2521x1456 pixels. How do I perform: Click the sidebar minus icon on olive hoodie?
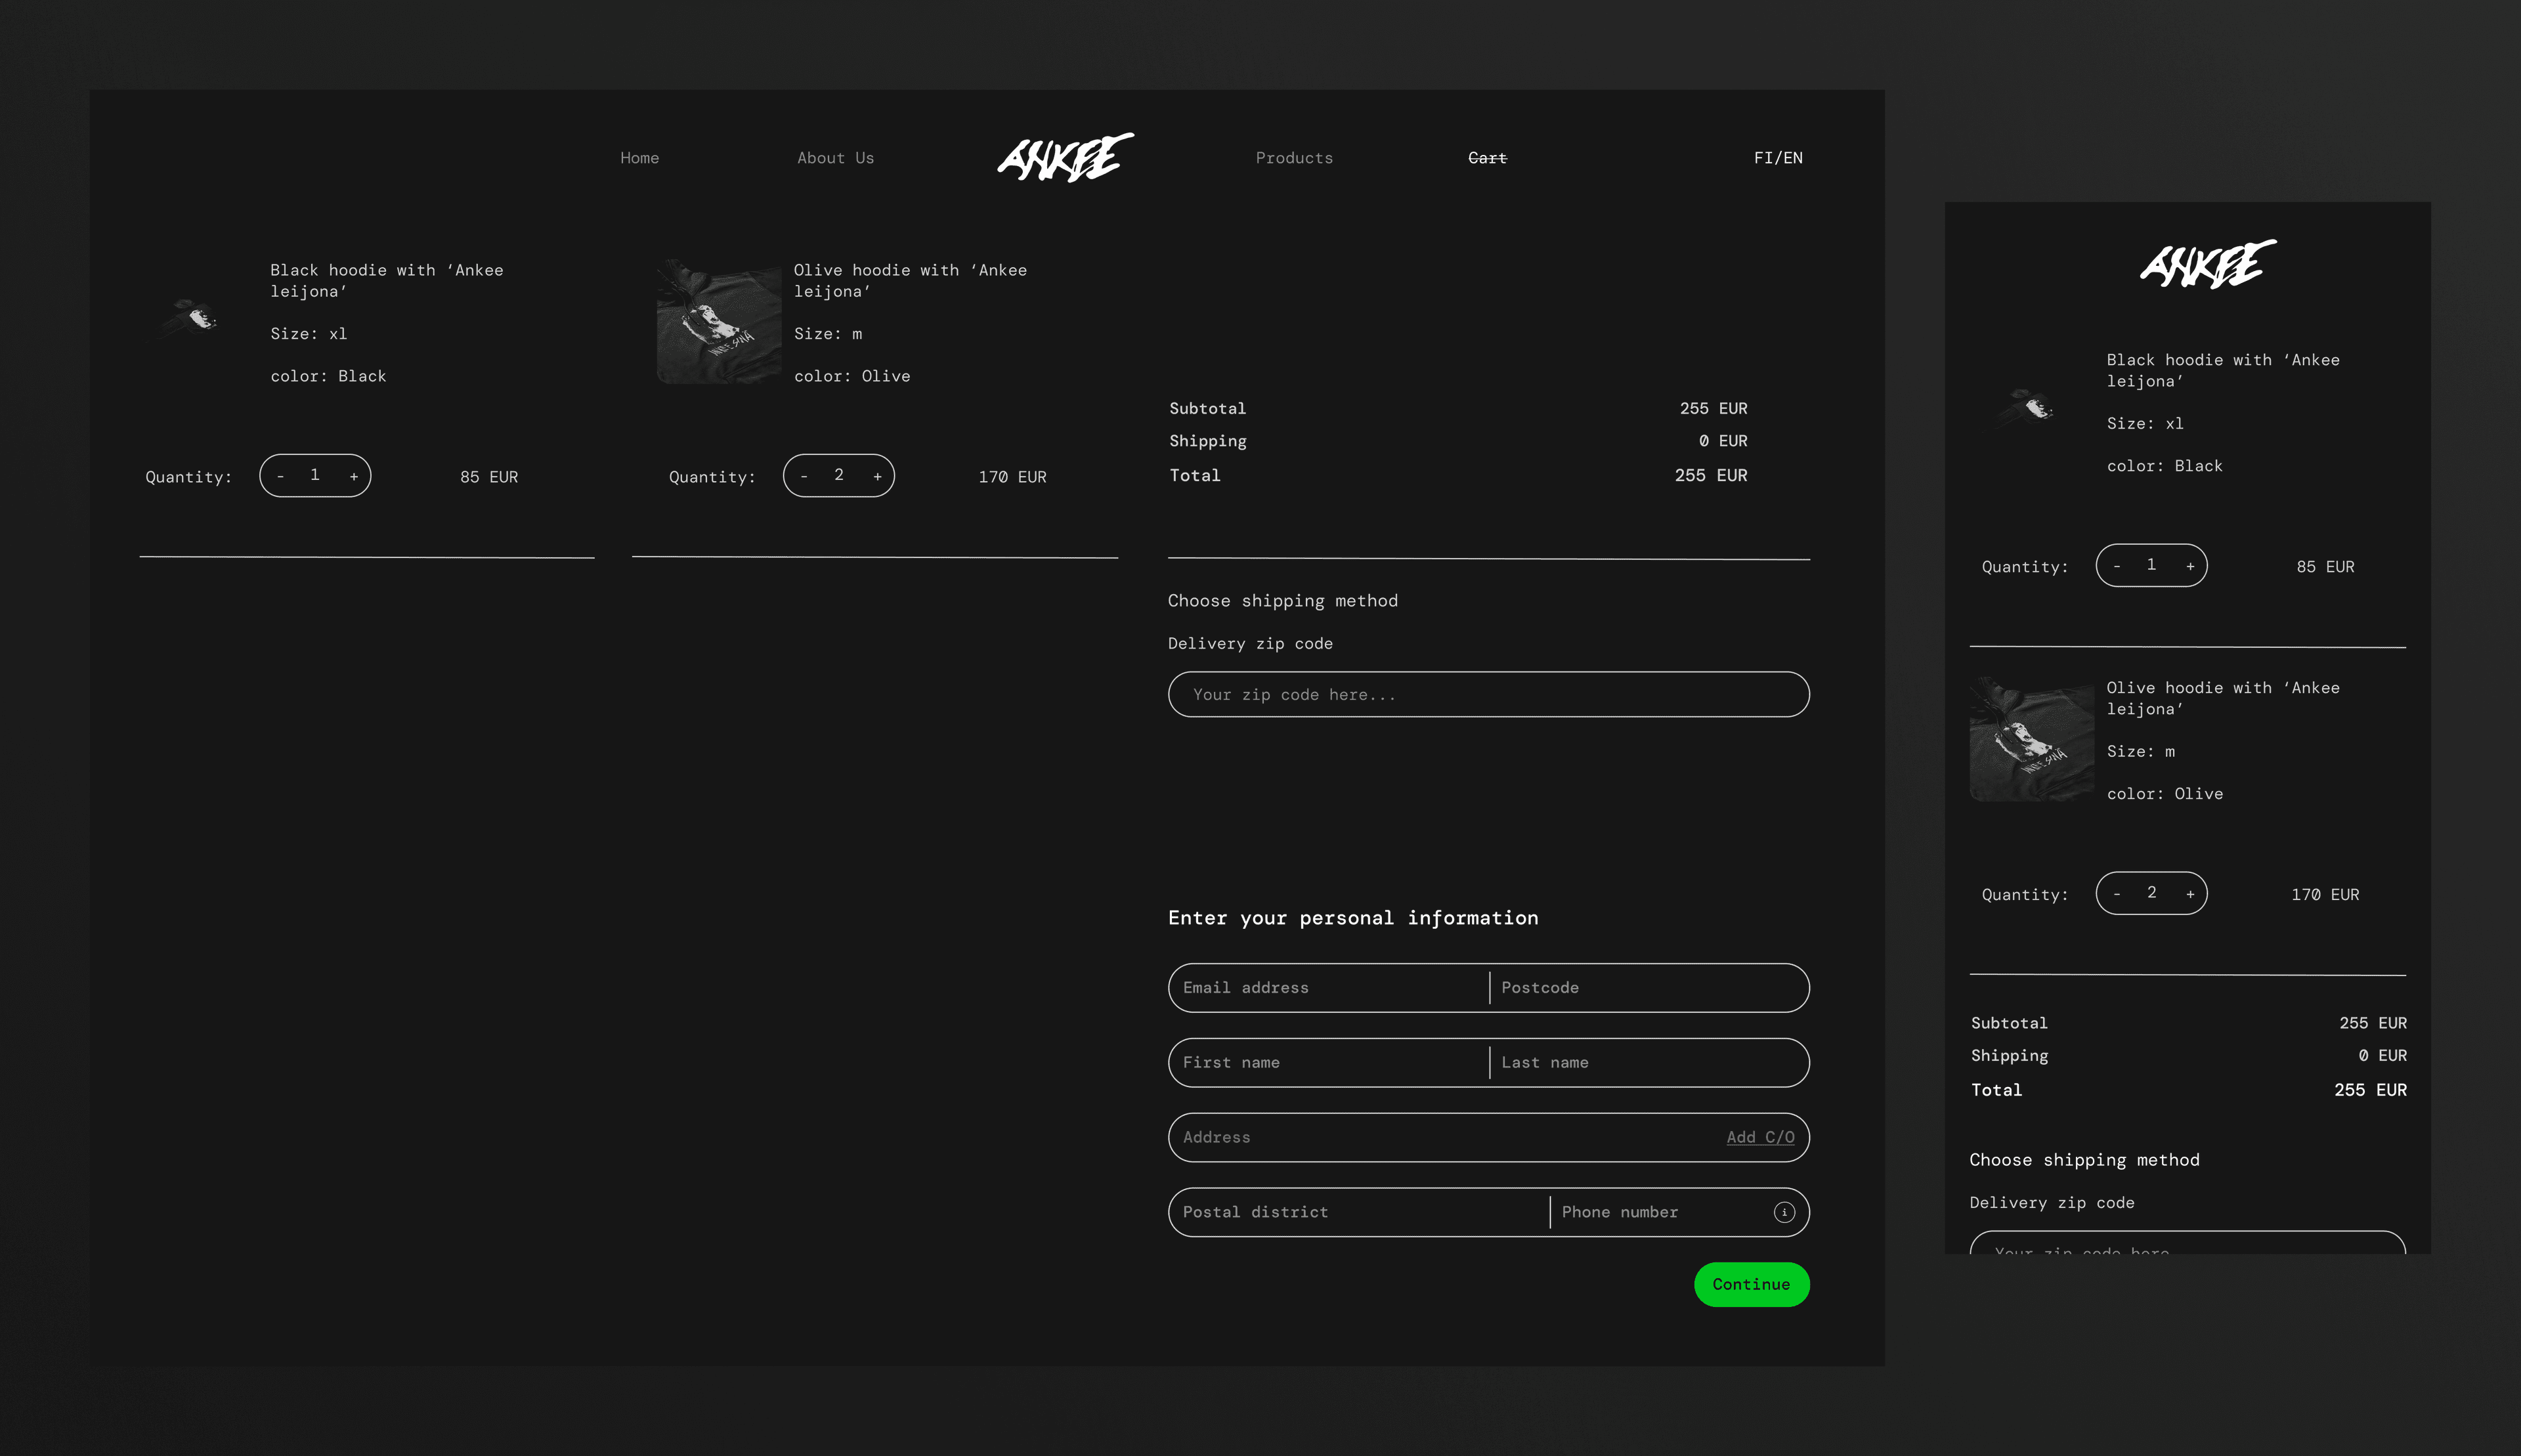pos(2115,893)
